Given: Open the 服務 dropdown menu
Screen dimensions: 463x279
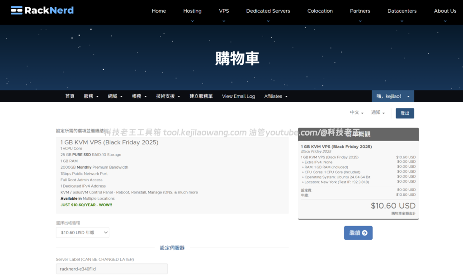Looking at the screenshot, I should coord(91,96).
